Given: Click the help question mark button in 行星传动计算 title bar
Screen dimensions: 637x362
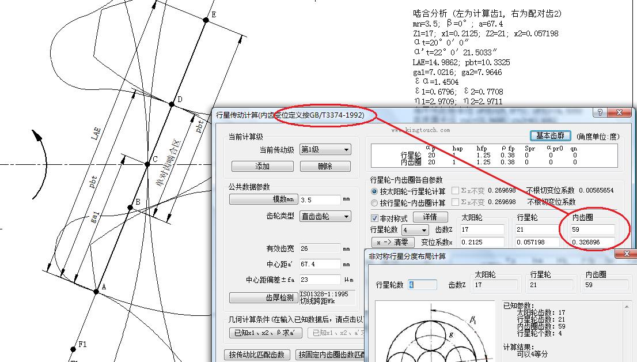Looking at the screenshot, I should click(600, 112).
